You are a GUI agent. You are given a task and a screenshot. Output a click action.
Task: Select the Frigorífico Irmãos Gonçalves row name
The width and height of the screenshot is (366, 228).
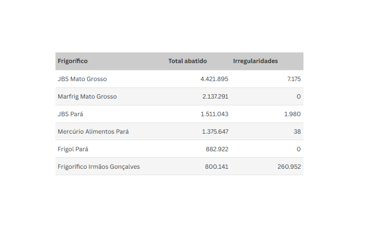coord(99,166)
